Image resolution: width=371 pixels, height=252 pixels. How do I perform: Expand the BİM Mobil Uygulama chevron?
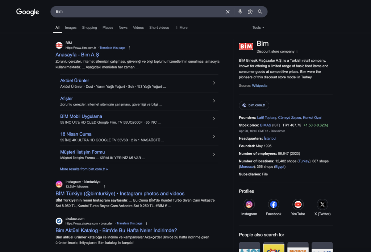(214, 119)
